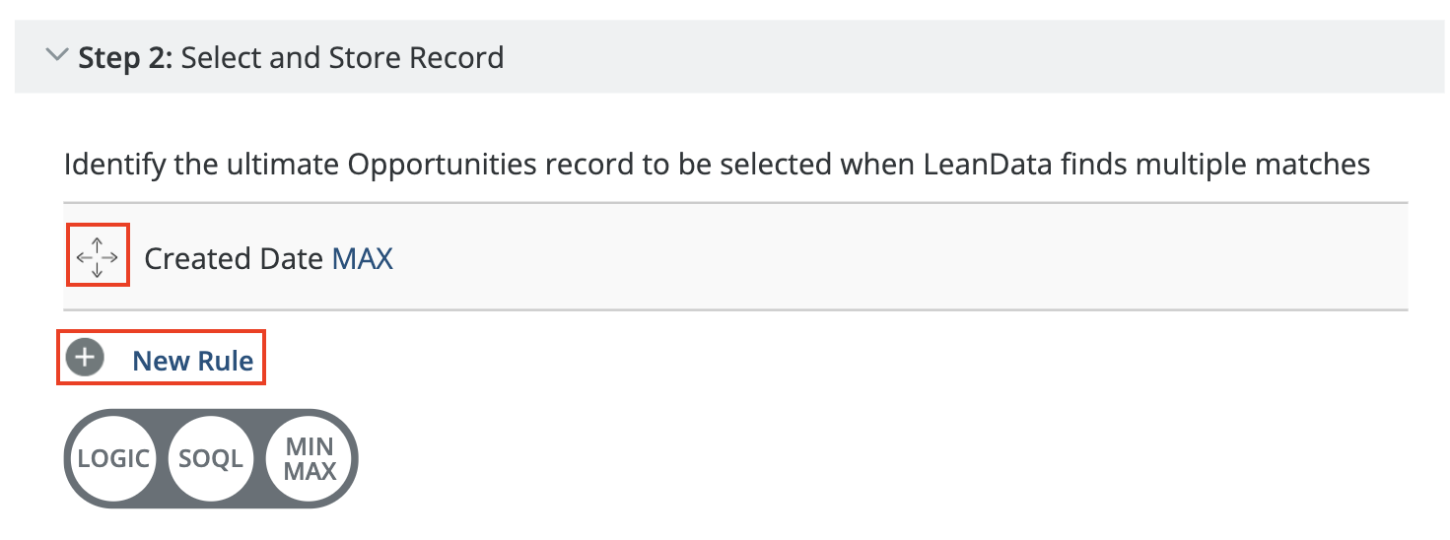Click the New Rule link

pyautogui.click(x=192, y=361)
